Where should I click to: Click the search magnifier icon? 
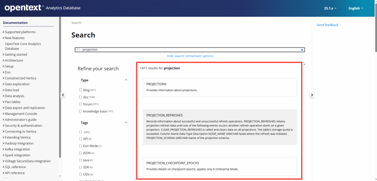tap(77, 50)
